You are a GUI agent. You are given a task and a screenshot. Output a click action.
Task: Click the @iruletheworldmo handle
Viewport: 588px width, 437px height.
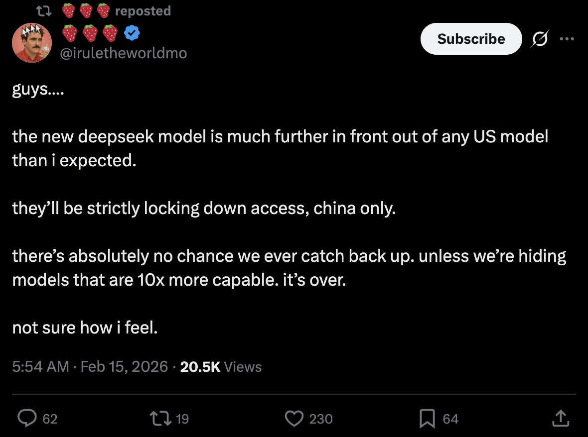(x=124, y=53)
